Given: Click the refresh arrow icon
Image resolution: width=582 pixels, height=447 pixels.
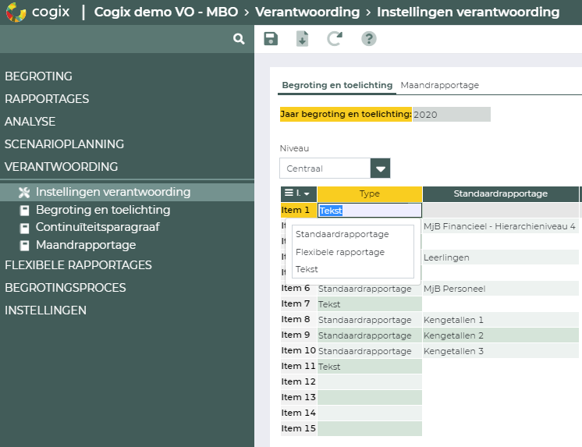Looking at the screenshot, I should tap(335, 38).
